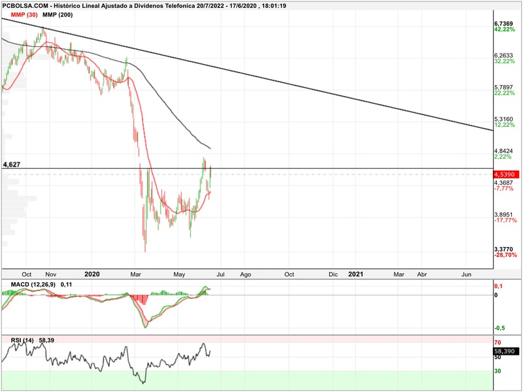Click the 2,22% axis percentage
Screen dimensions: 523x392
click(503, 157)
